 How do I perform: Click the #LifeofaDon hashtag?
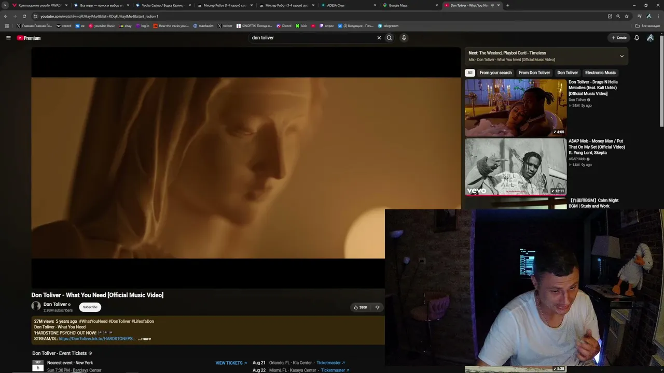point(143,321)
